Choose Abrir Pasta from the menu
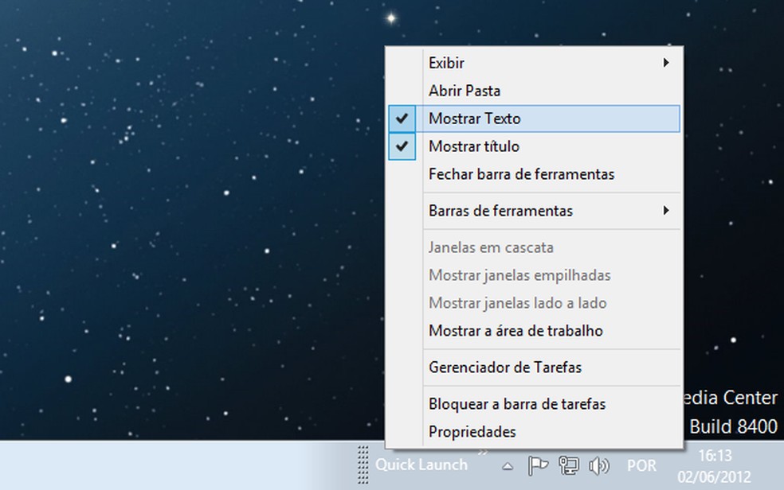 point(534,91)
